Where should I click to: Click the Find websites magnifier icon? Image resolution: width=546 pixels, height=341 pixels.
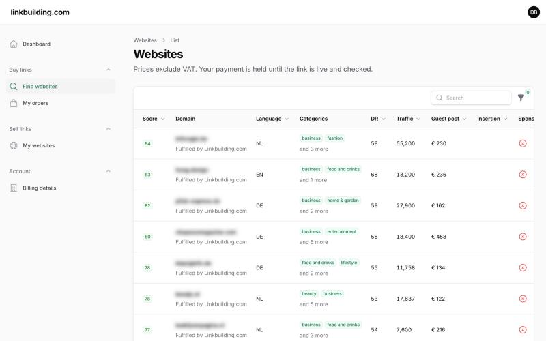point(14,87)
